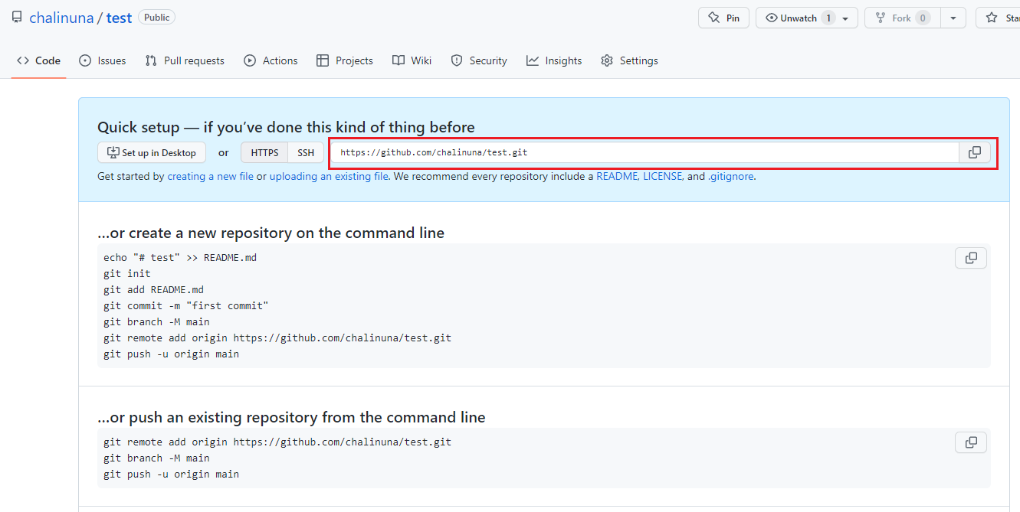1020x512 pixels.
Task: Follow the uploading an existing file link
Action: (329, 176)
